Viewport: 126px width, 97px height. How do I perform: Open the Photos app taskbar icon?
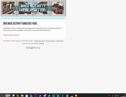tap(58, 95)
